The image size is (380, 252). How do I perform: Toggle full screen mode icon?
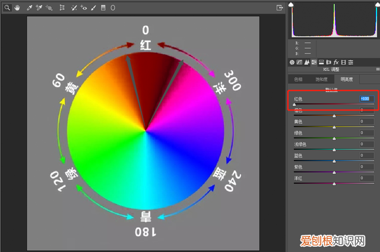click(280, 8)
